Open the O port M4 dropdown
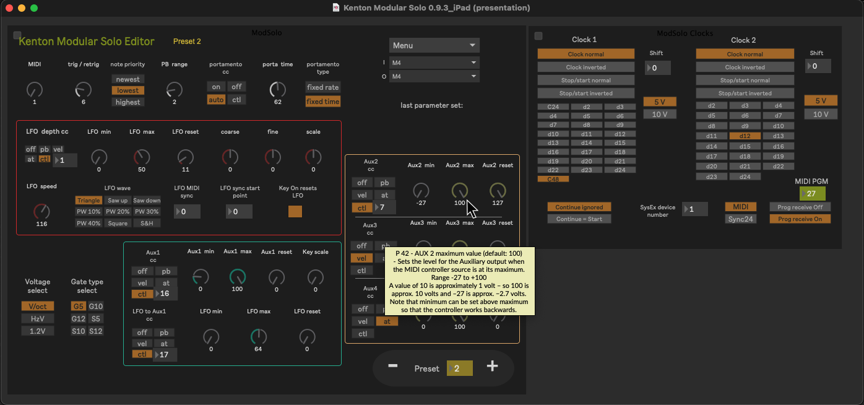Viewport: 864px width, 405px height. pyautogui.click(x=434, y=76)
